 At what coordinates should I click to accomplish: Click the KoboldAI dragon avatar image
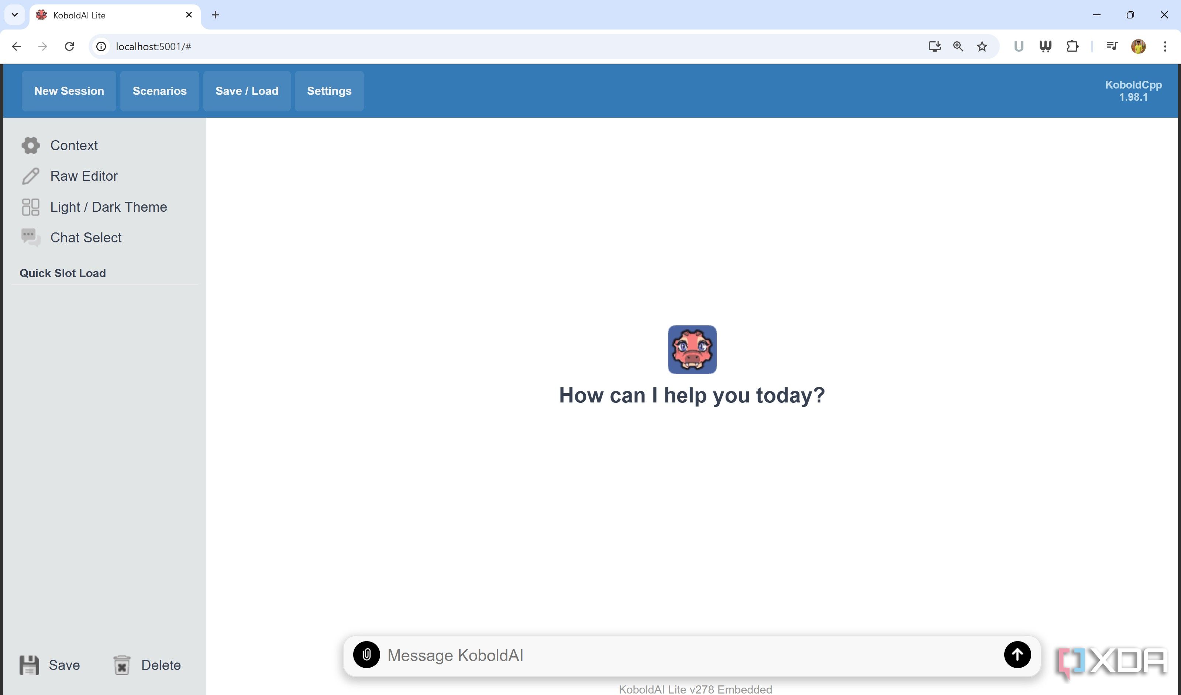(692, 349)
